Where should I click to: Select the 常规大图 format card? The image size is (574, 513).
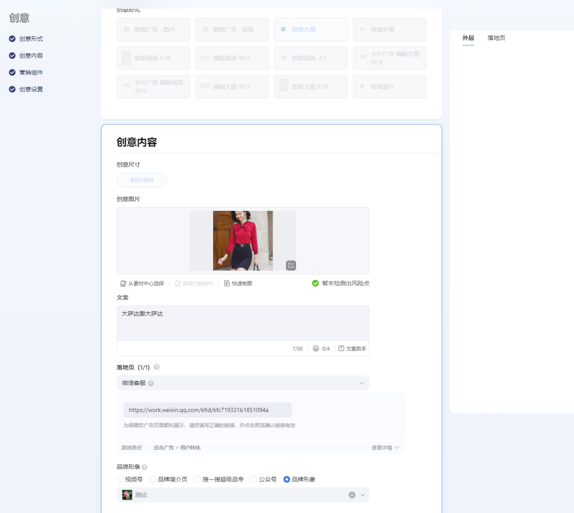coord(311,30)
